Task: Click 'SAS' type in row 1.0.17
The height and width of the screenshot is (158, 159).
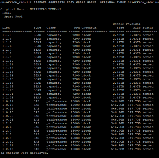Action: pyautogui.click(x=36, y=101)
